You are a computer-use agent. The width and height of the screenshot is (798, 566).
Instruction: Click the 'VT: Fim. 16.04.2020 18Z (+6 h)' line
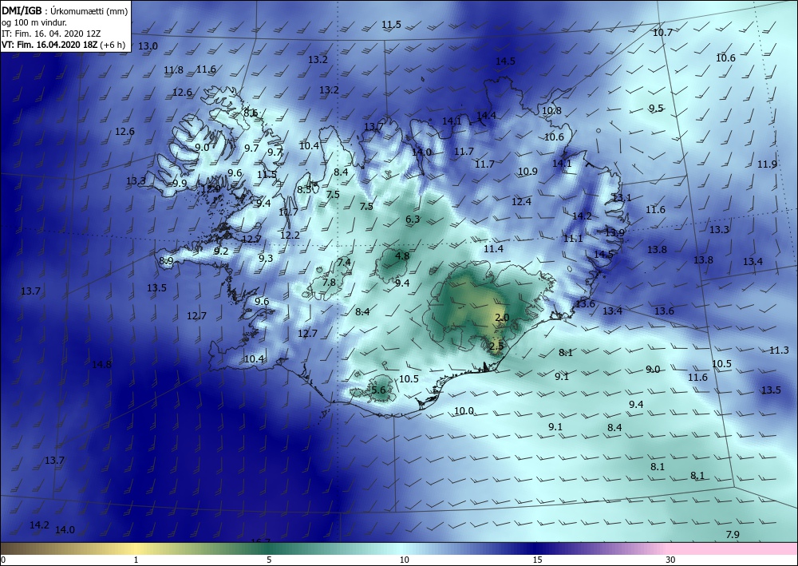tap(63, 45)
